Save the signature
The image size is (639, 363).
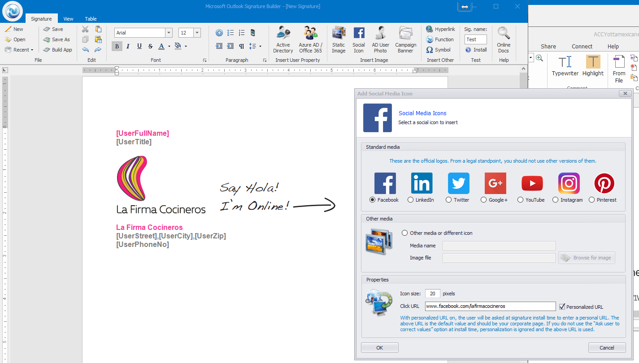(53, 29)
